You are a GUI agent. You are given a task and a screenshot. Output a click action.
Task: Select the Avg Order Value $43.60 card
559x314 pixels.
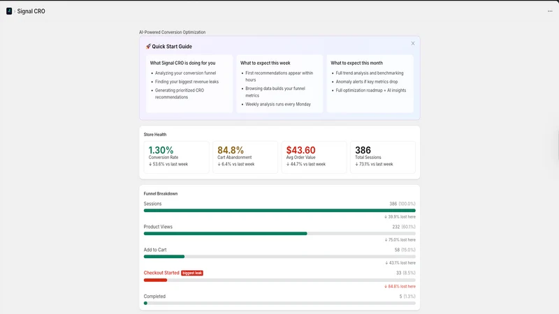point(314,157)
